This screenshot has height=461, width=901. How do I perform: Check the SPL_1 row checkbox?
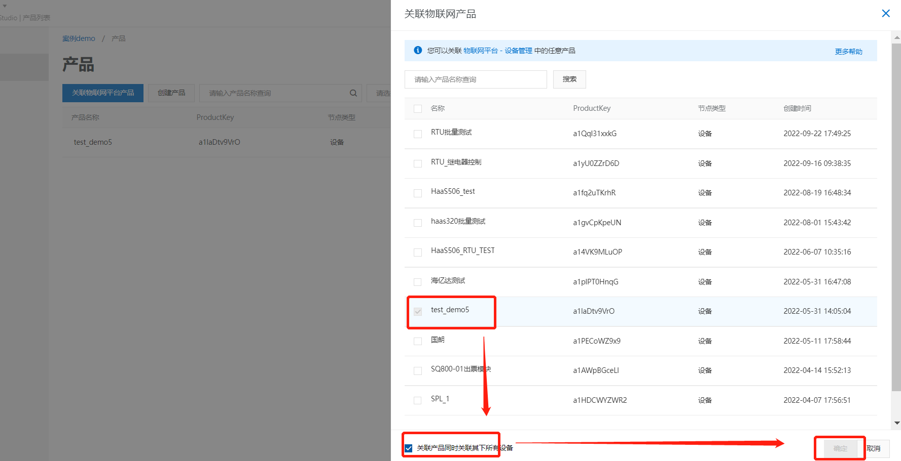click(418, 400)
